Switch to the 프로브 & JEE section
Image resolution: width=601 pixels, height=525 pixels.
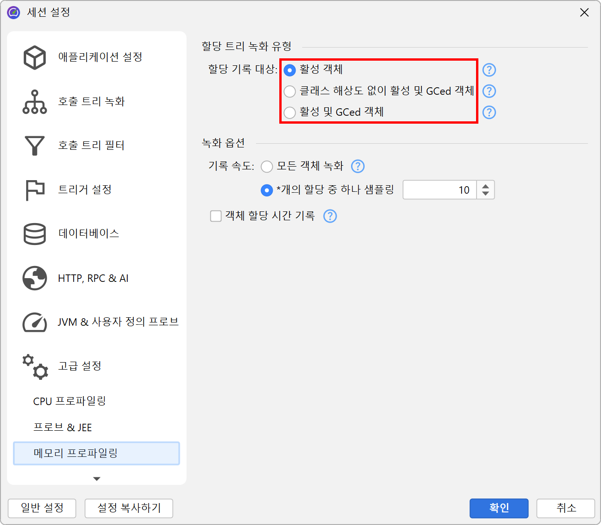(x=62, y=427)
